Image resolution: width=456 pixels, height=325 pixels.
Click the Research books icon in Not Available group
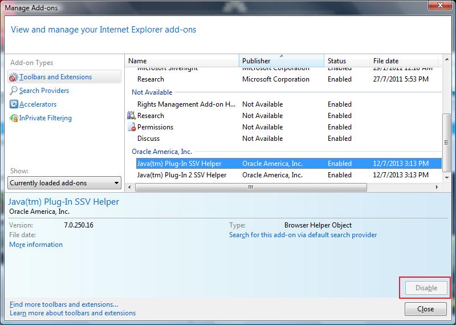point(132,116)
